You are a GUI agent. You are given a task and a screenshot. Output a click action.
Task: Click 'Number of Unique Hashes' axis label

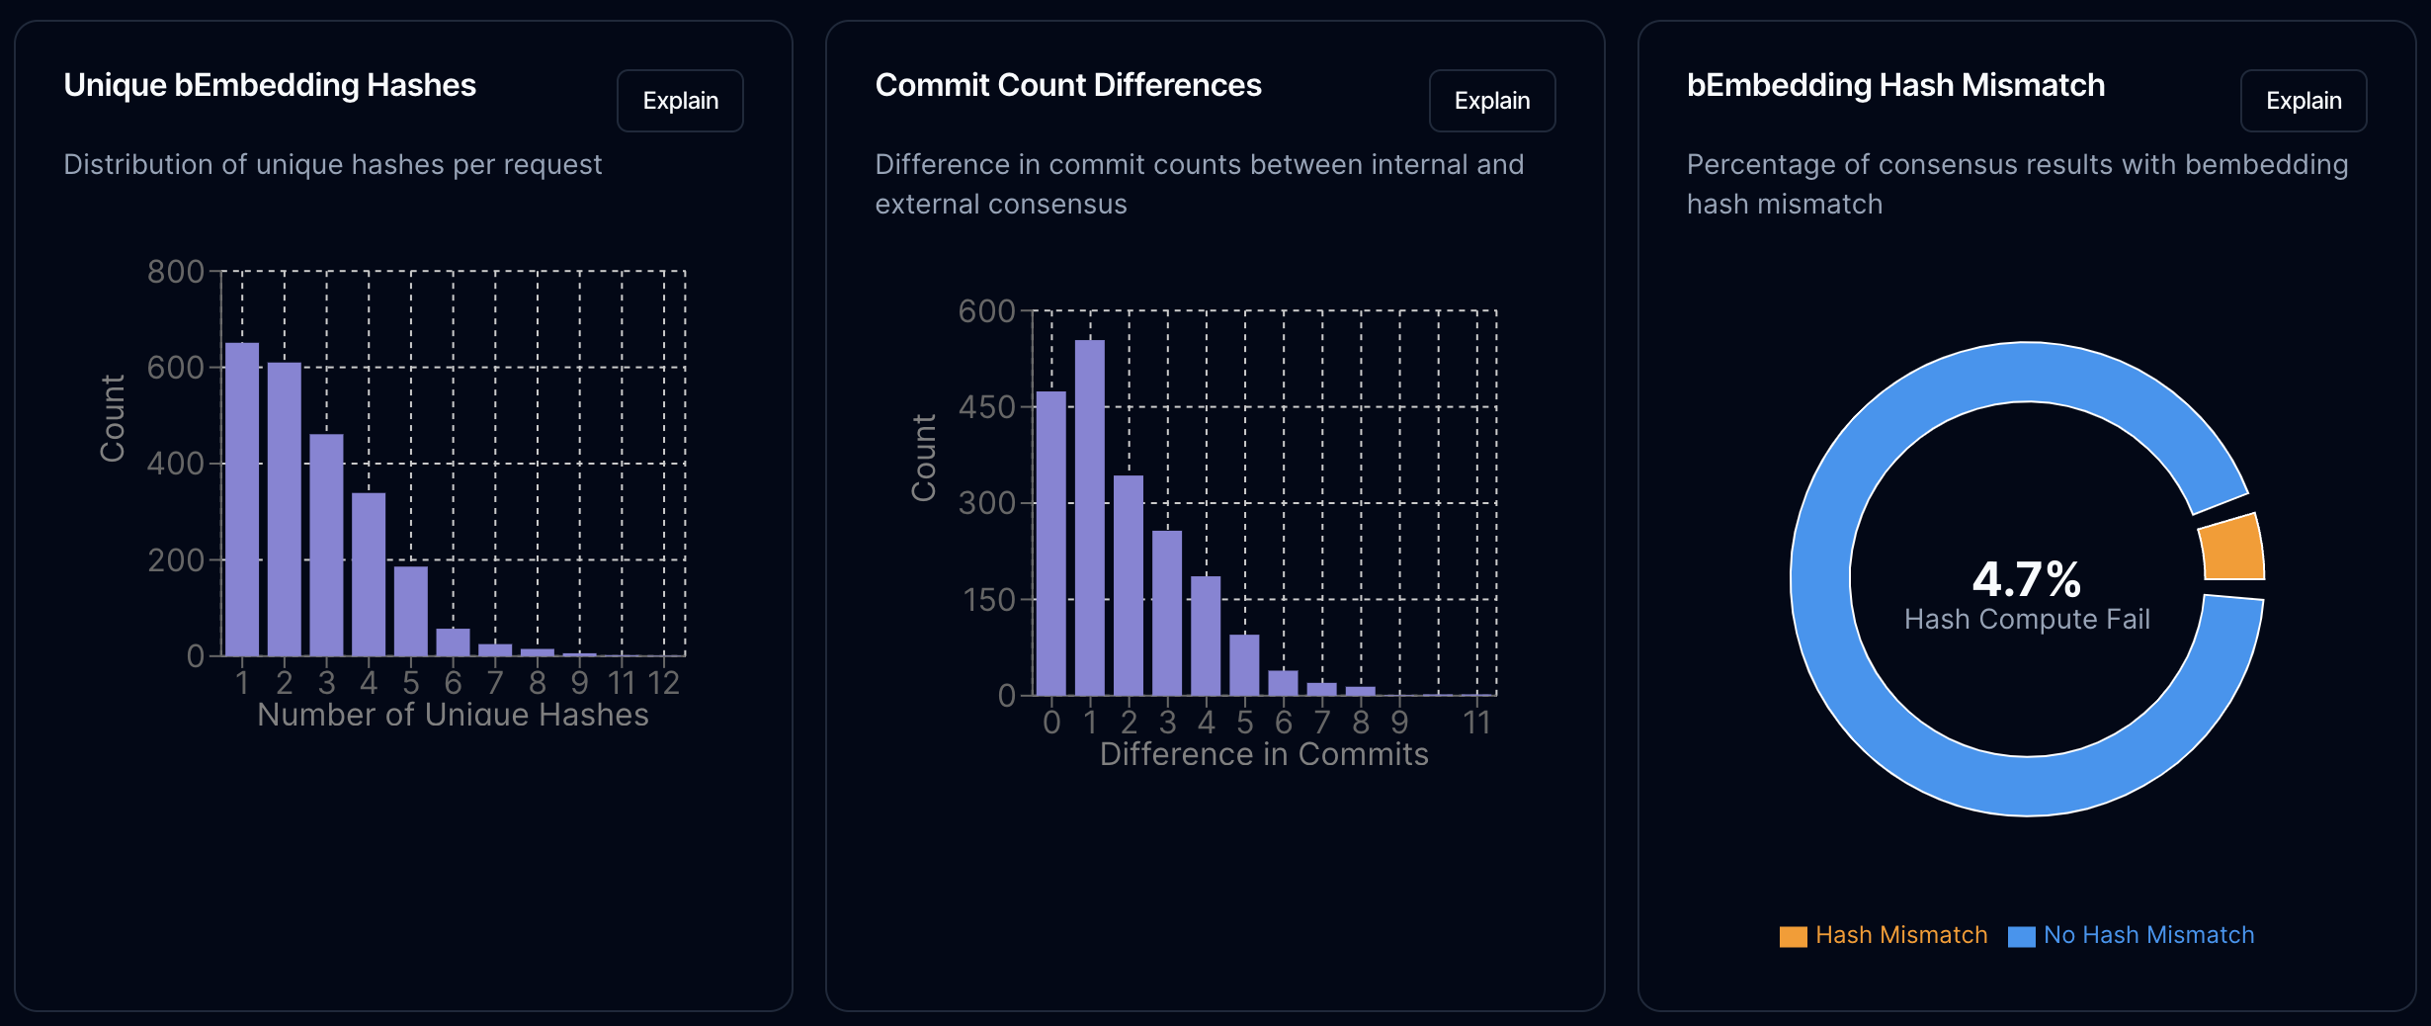[453, 715]
